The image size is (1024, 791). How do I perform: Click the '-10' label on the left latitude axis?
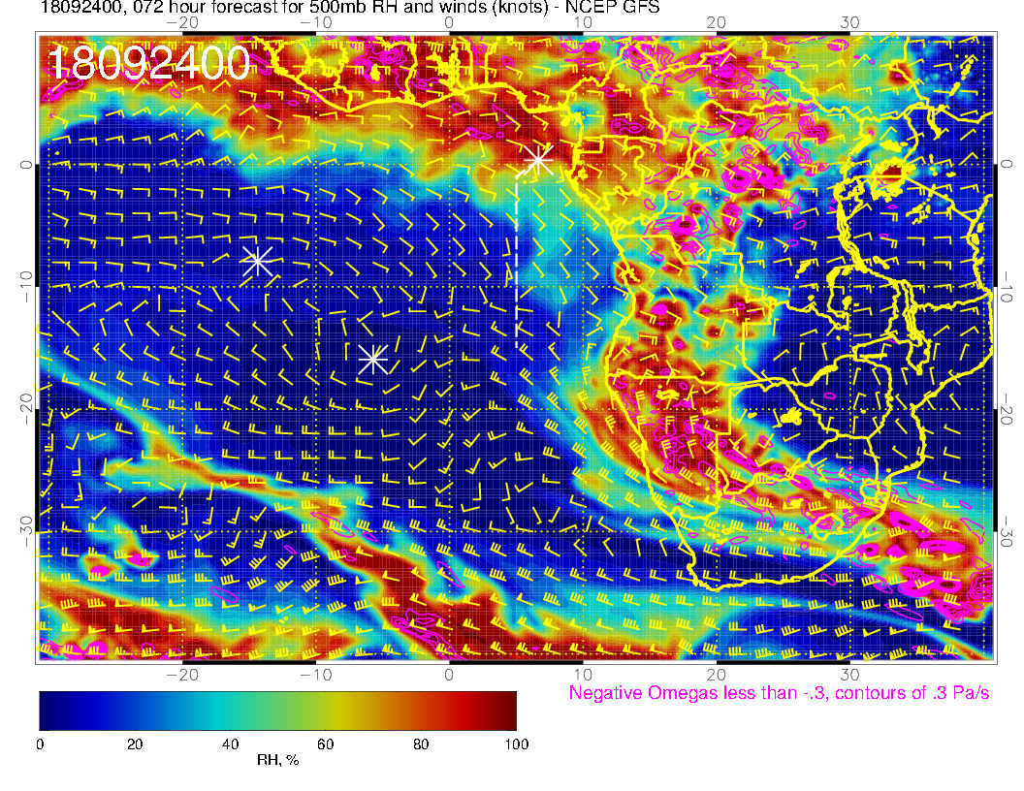25,287
